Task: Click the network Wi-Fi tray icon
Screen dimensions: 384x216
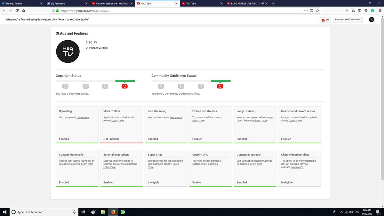Action: 346,212
